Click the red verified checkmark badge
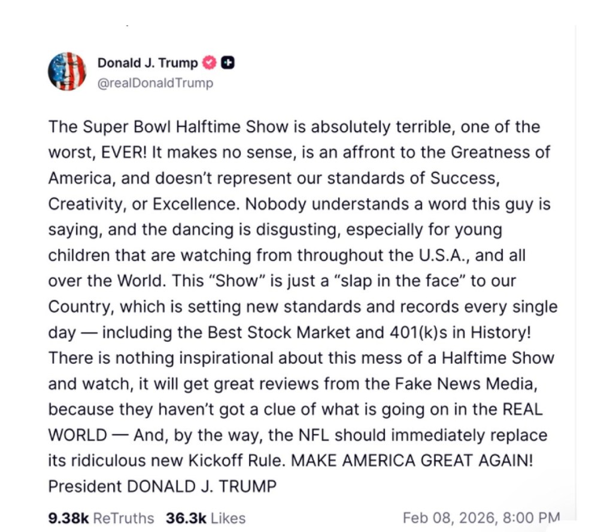The image size is (613, 532). 210,62
